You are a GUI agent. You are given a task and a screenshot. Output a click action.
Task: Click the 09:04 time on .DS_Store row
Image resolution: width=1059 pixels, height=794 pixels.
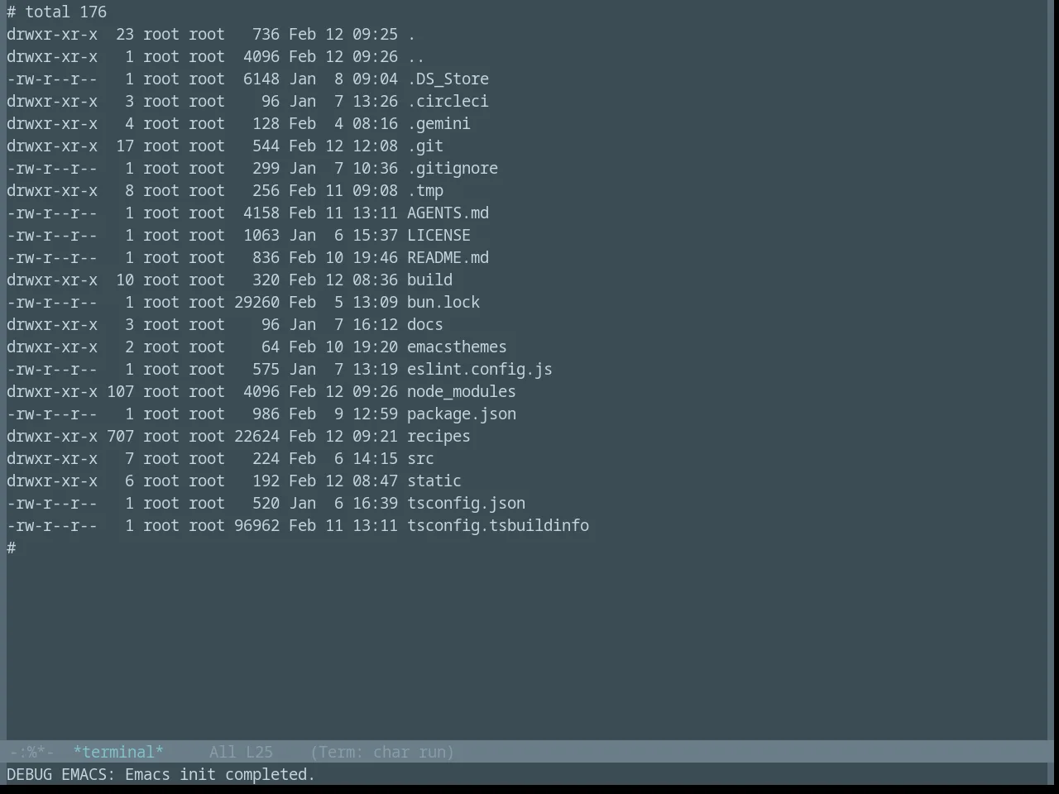coord(375,79)
